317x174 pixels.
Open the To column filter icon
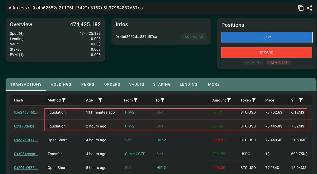click(x=162, y=100)
